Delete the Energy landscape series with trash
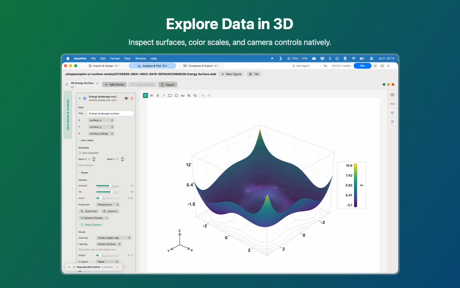 132,98
